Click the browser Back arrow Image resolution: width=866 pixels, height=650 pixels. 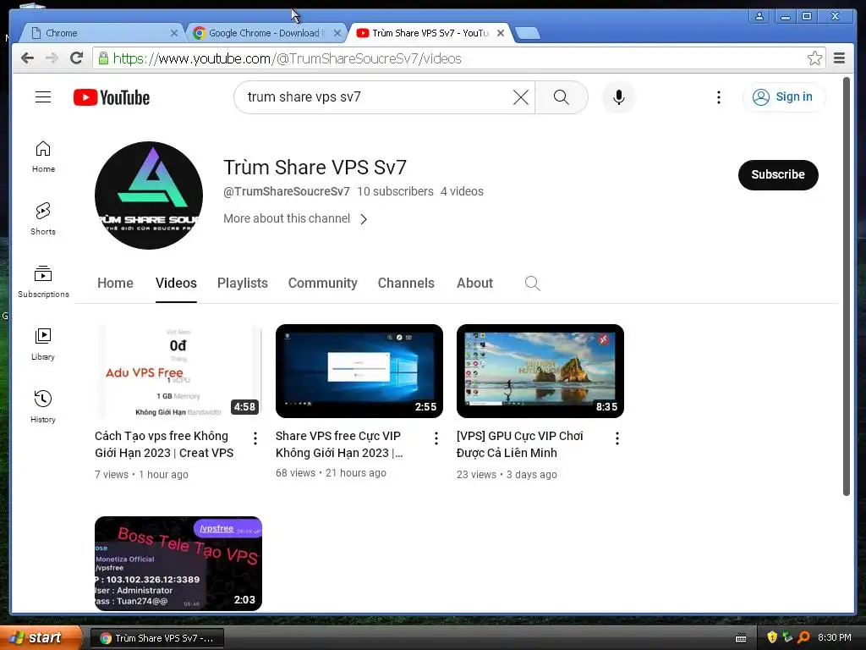[27, 58]
